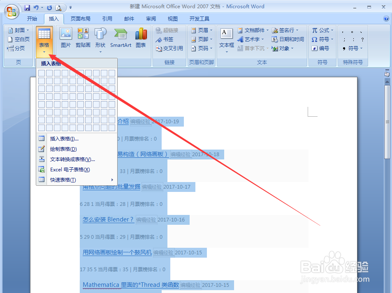The width and height of the screenshot is (392, 293).
Task: Open the 文本框 text box gallery
Action: (x=227, y=40)
